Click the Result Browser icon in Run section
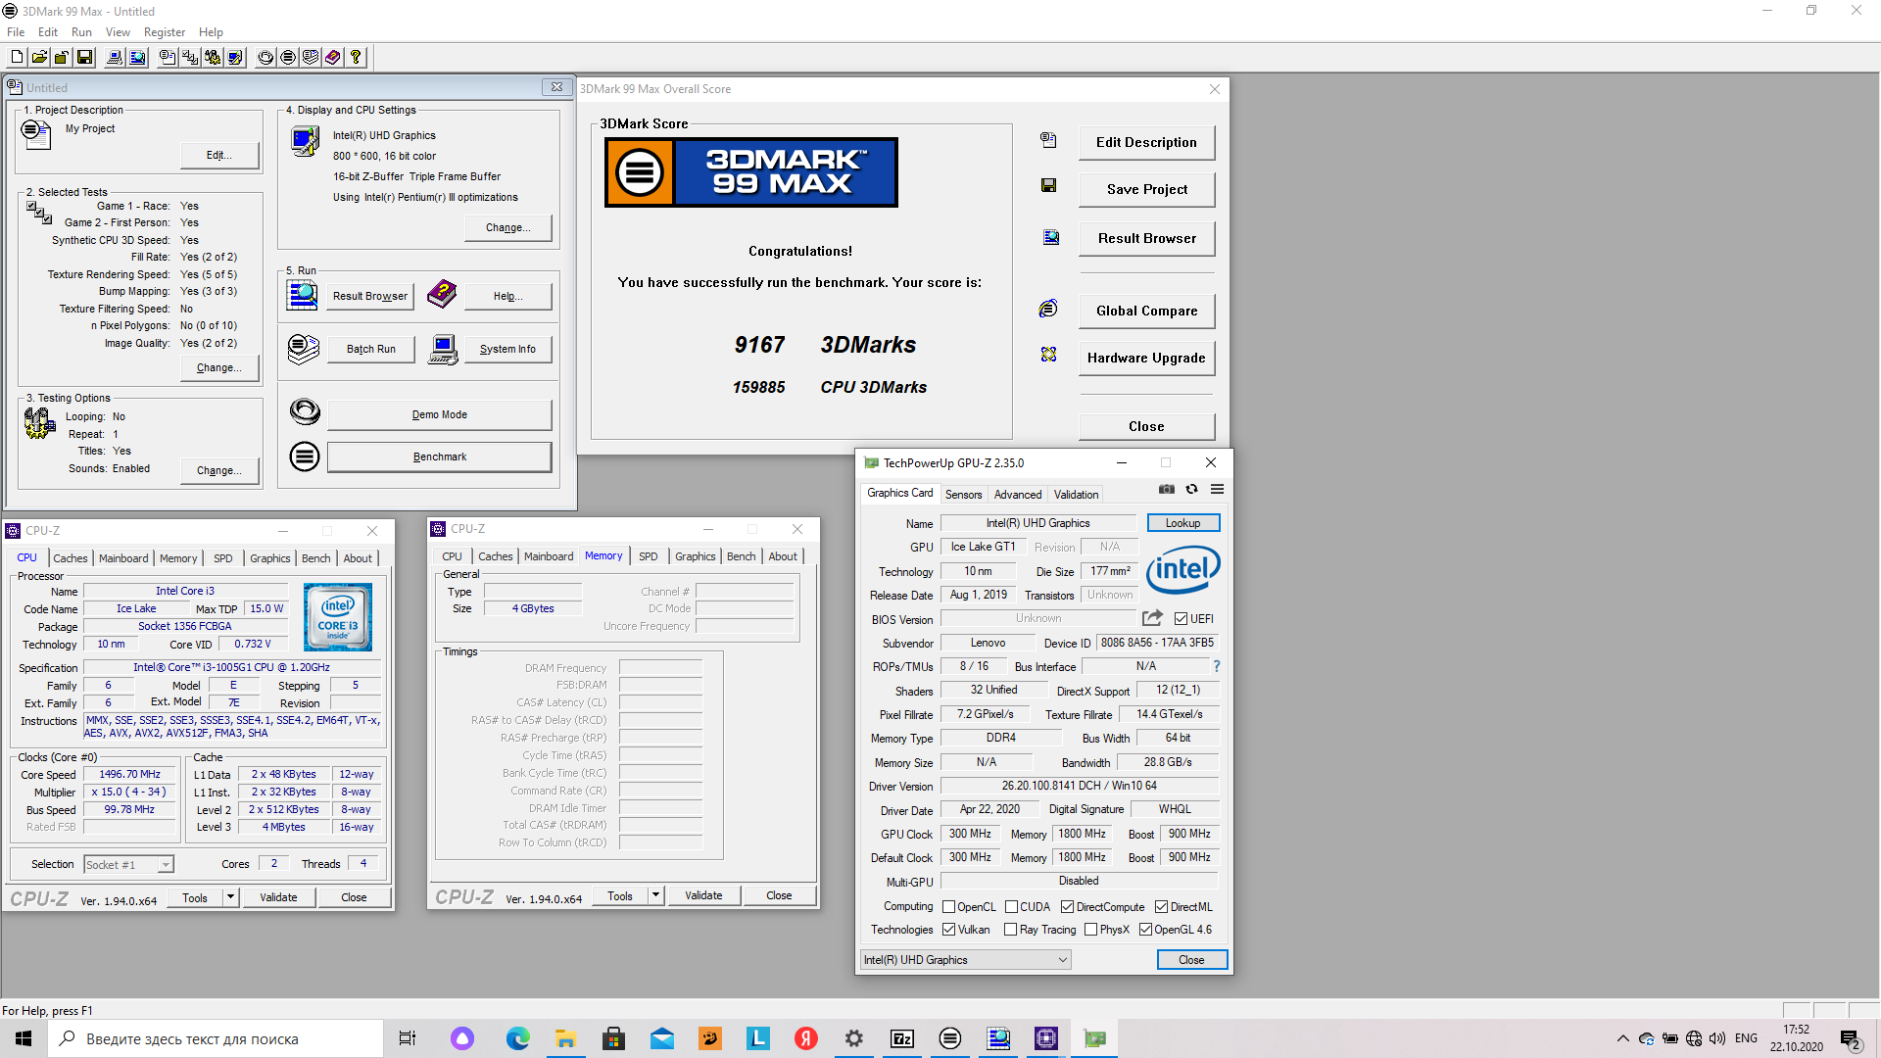 tap(303, 295)
